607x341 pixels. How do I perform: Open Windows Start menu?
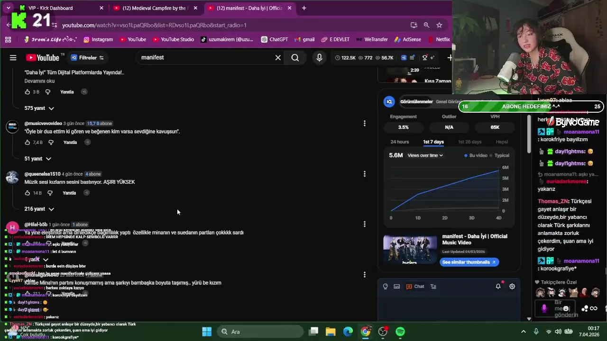point(207,332)
